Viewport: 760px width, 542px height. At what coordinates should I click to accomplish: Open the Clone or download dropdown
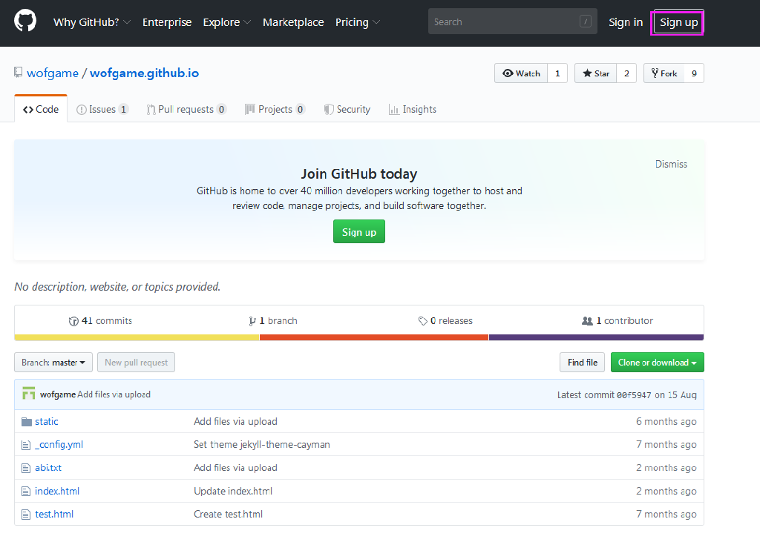[x=658, y=363]
